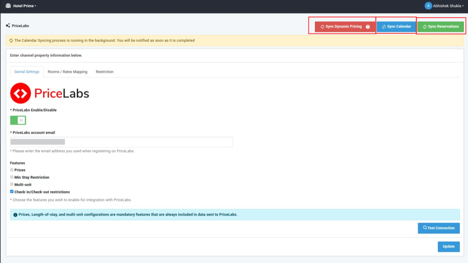Image resolution: width=468 pixels, height=263 pixels.
Task: Click the PriceLabs account email field
Action: [x=122, y=142]
